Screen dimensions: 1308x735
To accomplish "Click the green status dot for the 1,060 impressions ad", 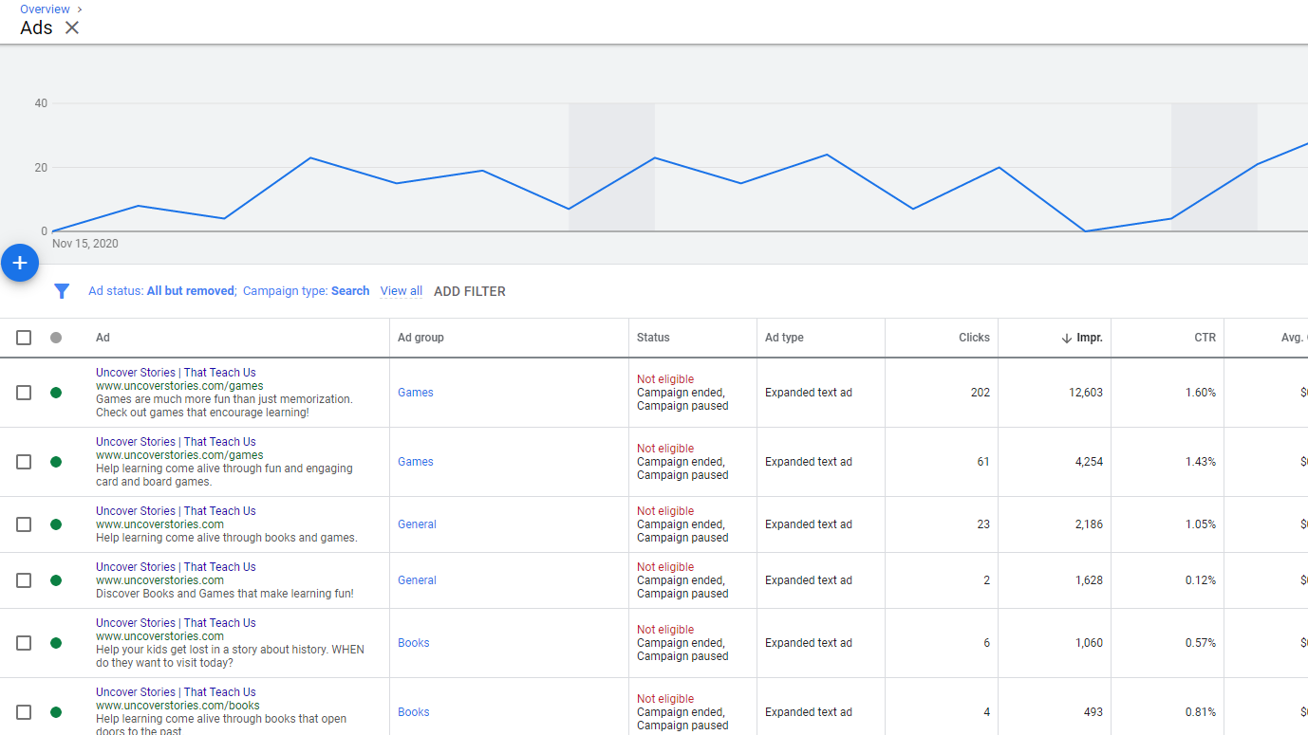I will click(x=56, y=643).
